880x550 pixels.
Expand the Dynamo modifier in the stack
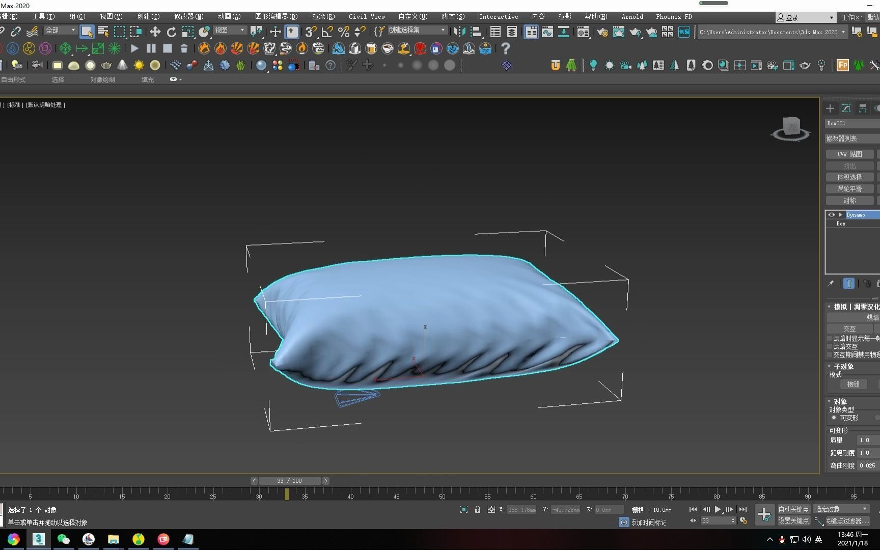840,215
